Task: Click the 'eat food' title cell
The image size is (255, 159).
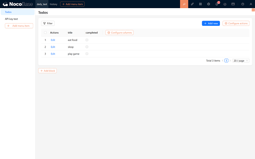Action: click(72, 40)
